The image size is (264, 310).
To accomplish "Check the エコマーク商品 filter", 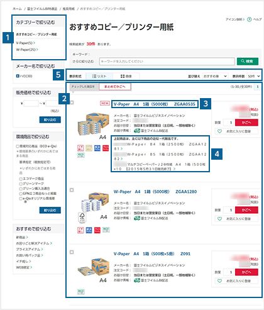I will tap(21, 179).
